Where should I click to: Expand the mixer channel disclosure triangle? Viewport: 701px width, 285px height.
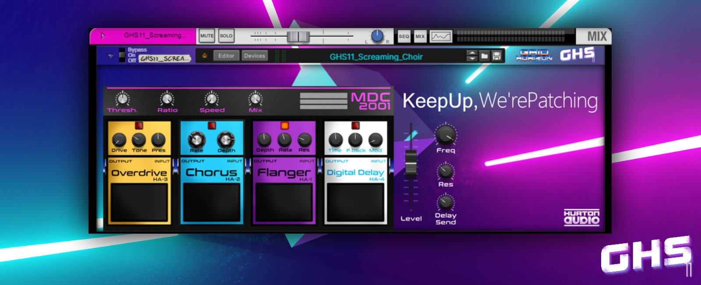(103, 36)
